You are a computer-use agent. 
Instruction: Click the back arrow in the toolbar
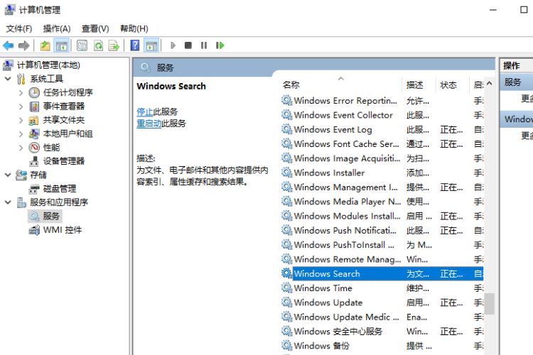[9, 45]
